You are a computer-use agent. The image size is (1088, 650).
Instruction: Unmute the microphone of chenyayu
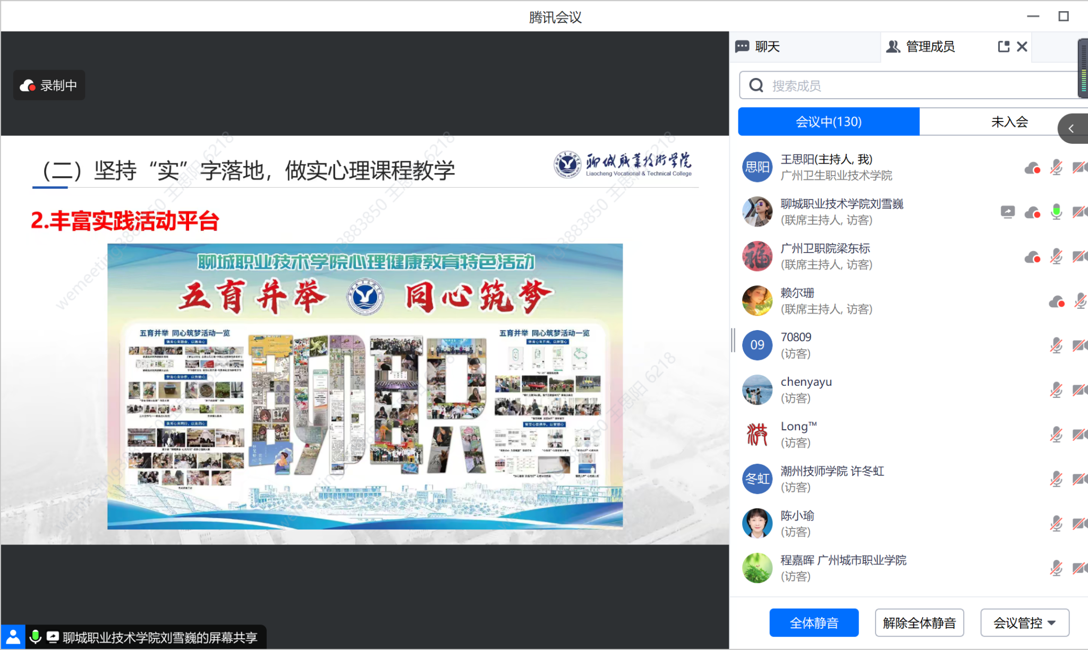pyautogui.click(x=1056, y=391)
